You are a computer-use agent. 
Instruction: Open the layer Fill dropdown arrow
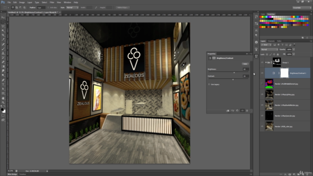click(293, 54)
